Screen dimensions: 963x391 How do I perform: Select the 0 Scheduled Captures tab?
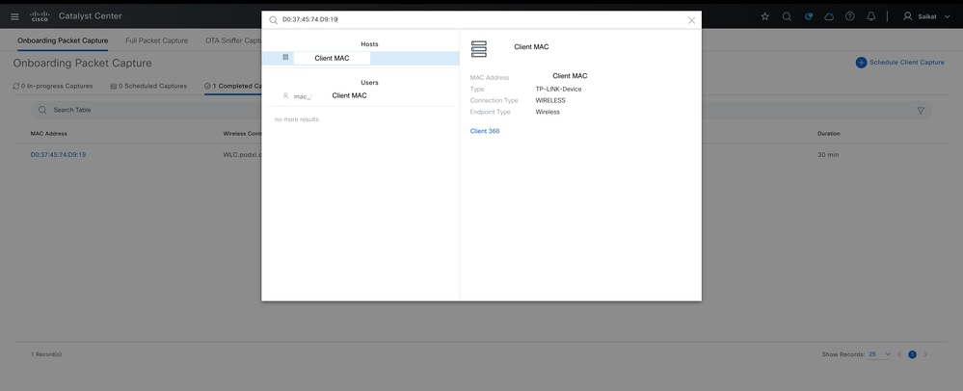click(148, 86)
